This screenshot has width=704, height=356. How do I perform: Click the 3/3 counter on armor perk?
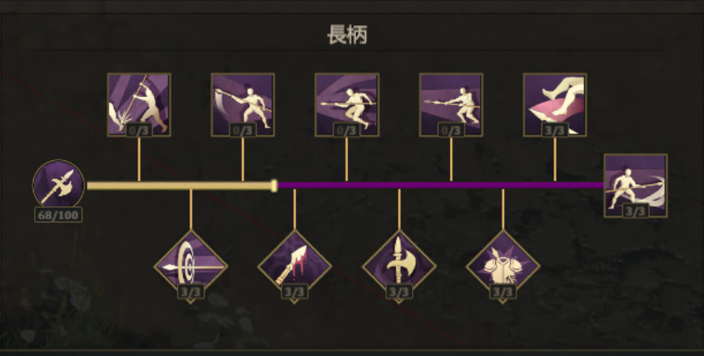(503, 292)
